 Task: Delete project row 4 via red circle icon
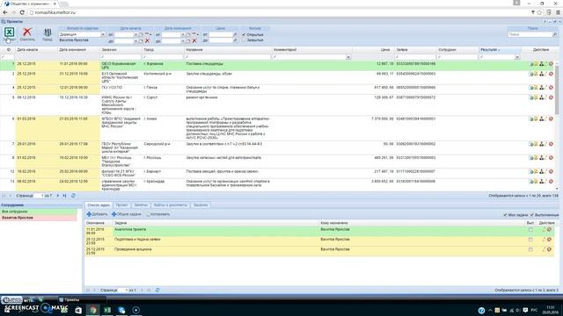551,88
